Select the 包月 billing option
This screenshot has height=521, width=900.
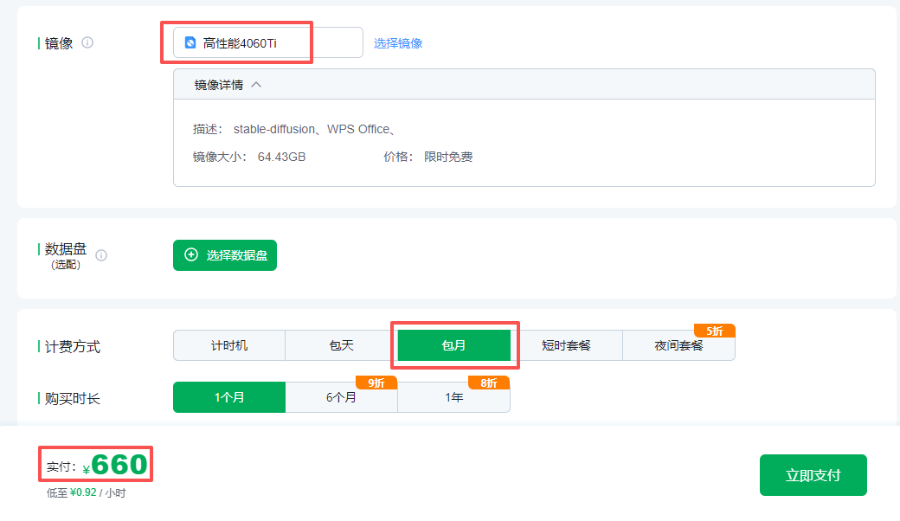click(x=454, y=344)
